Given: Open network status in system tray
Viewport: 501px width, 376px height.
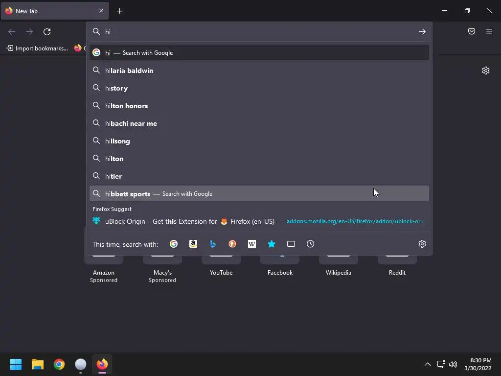Looking at the screenshot, I should [x=441, y=364].
